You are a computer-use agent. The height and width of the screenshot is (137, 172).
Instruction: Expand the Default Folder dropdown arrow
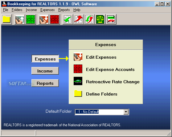click(x=126, y=112)
